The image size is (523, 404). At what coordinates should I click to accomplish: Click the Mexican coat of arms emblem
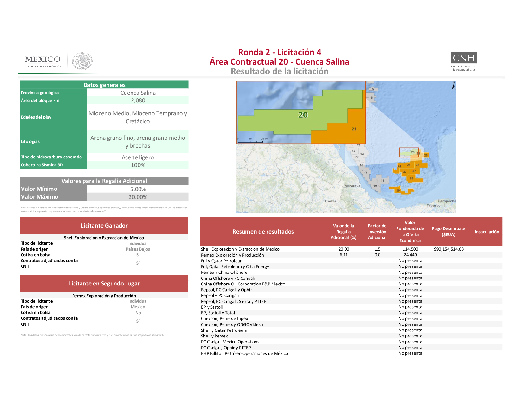[82, 61]
